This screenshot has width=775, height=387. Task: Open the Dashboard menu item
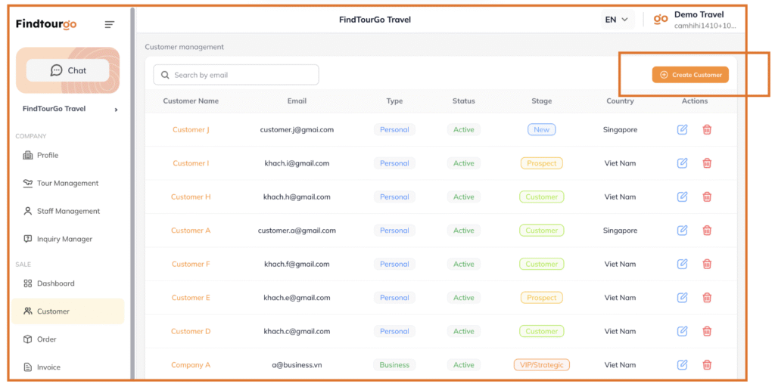[x=55, y=283]
